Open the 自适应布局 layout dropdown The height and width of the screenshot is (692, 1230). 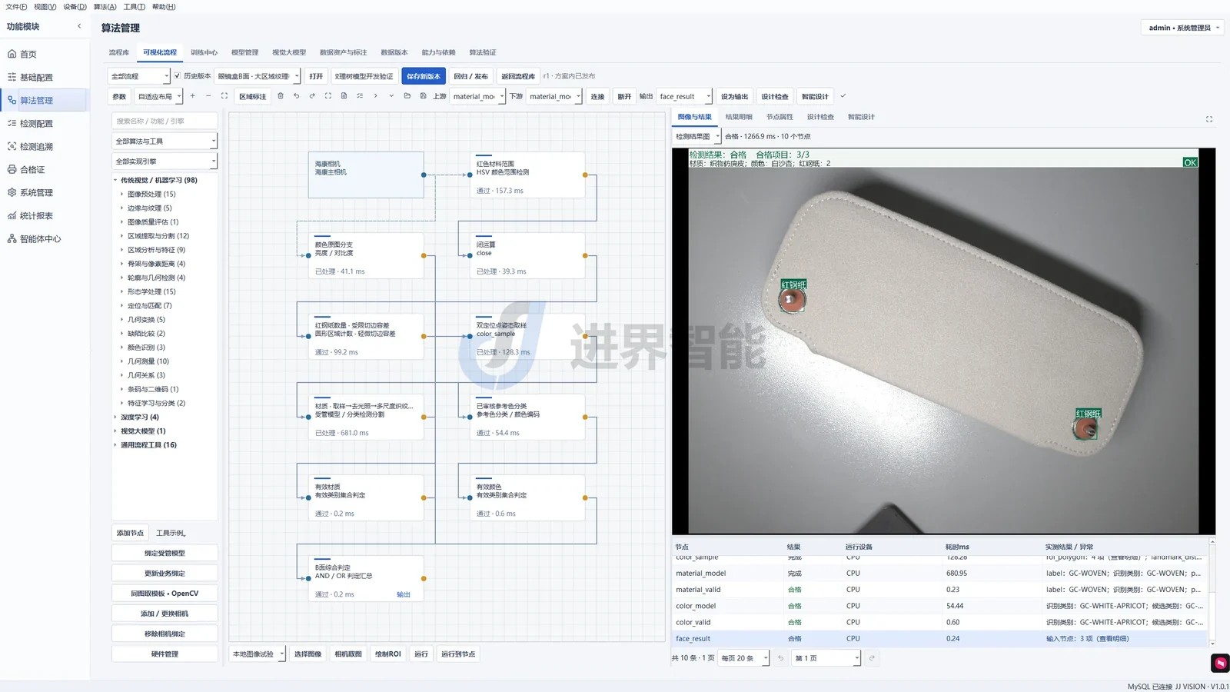[x=159, y=97]
